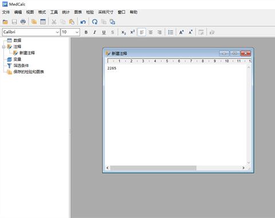Click the yellow stacked-files toolbar icon
275x218 pixels.
(x=34, y=22)
